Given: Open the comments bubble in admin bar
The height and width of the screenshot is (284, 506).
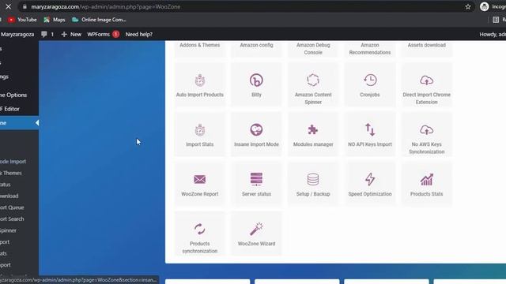Looking at the screenshot, I should tap(47, 34).
